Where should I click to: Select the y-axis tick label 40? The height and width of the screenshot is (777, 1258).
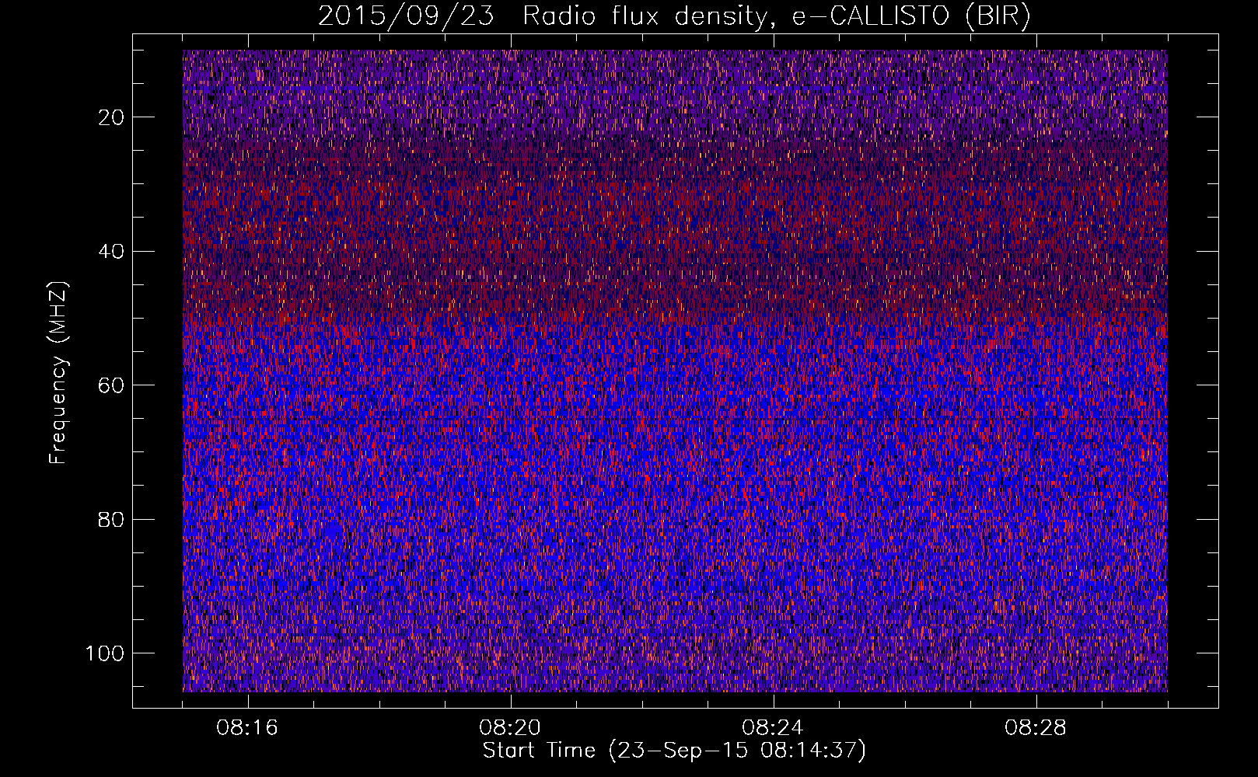(112, 252)
